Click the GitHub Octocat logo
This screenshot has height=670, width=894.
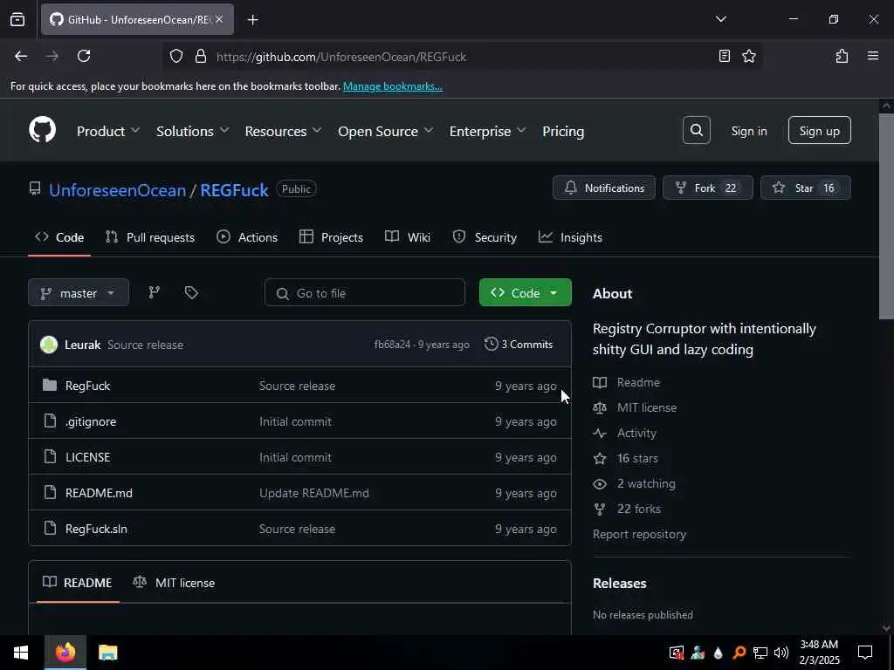43,130
